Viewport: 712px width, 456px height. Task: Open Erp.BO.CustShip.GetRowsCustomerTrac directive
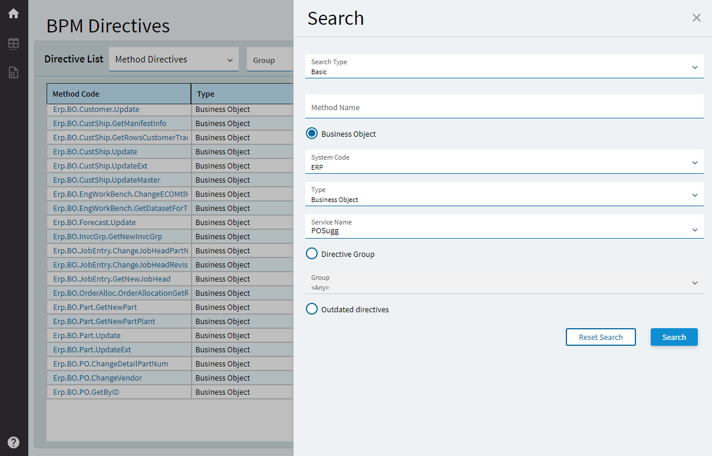pos(120,138)
